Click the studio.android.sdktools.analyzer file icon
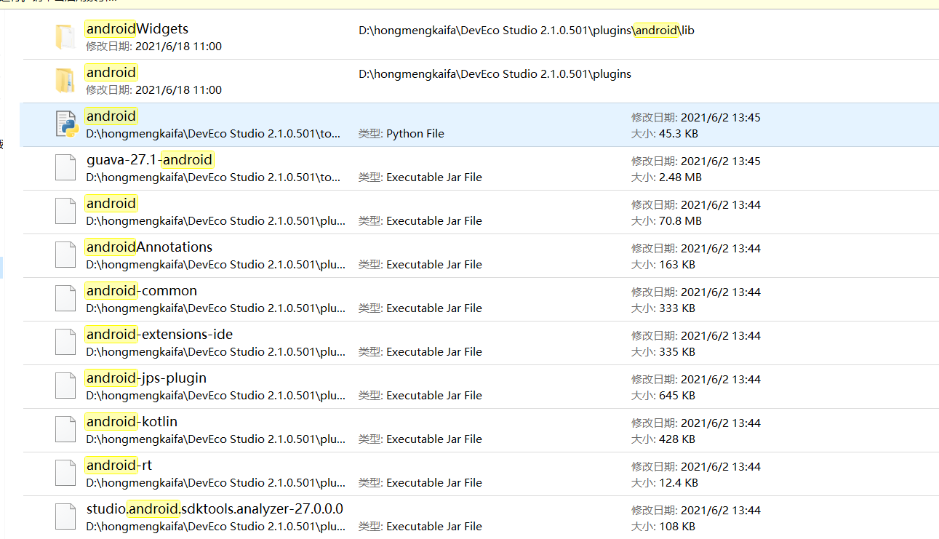Viewport: 939px width, 539px height. pos(65,517)
